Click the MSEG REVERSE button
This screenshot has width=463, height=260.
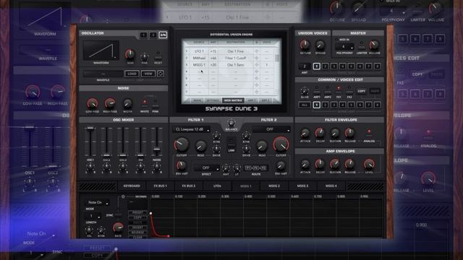(137, 233)
